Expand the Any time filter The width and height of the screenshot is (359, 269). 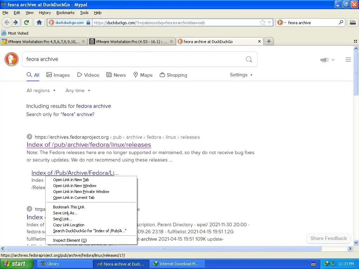click(78, 91)
